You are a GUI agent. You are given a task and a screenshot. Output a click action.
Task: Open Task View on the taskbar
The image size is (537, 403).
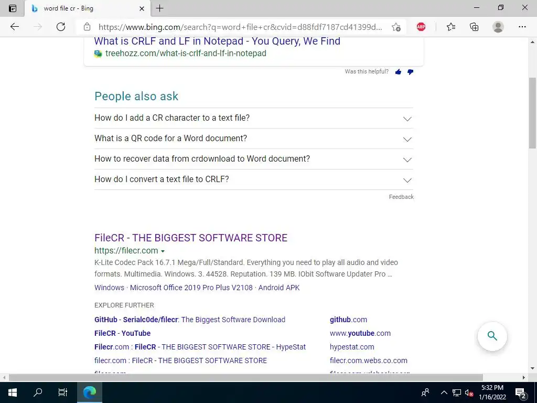[x=63, y=393]
